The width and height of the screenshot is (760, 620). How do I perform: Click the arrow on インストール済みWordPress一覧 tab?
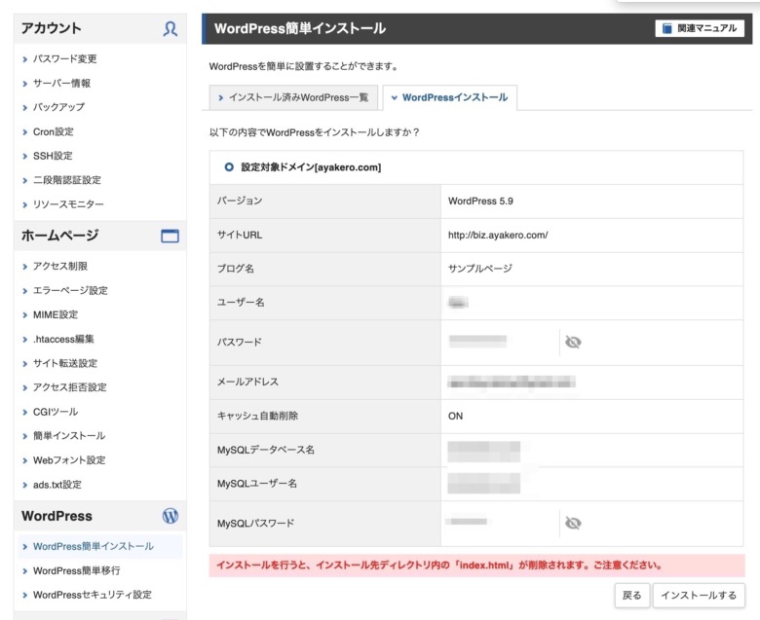(220, 97)
